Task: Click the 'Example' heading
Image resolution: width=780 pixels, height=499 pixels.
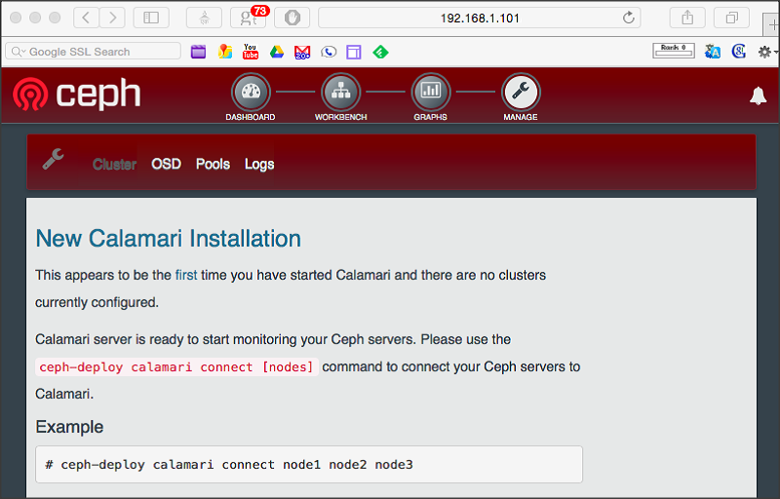Action: coord(69,427)
